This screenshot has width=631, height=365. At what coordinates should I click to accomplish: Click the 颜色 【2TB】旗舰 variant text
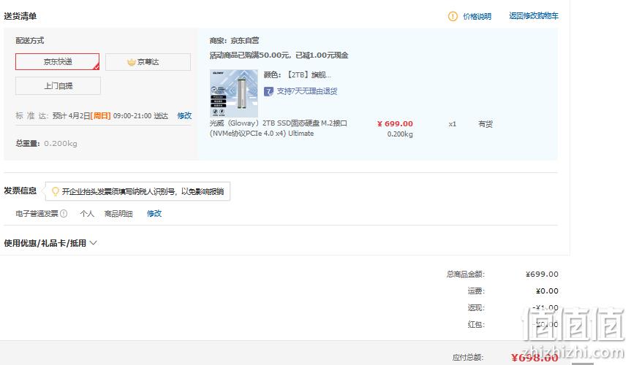pyautogui.click(x=298, y=74)
